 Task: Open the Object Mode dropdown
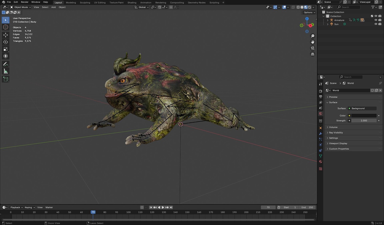pos(20,7)
